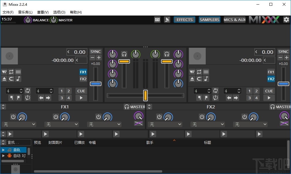The width and height of the screenshot is (291, 174).
Task: Expand the 自动 DJ library item
Action: (x=4, y=156)
